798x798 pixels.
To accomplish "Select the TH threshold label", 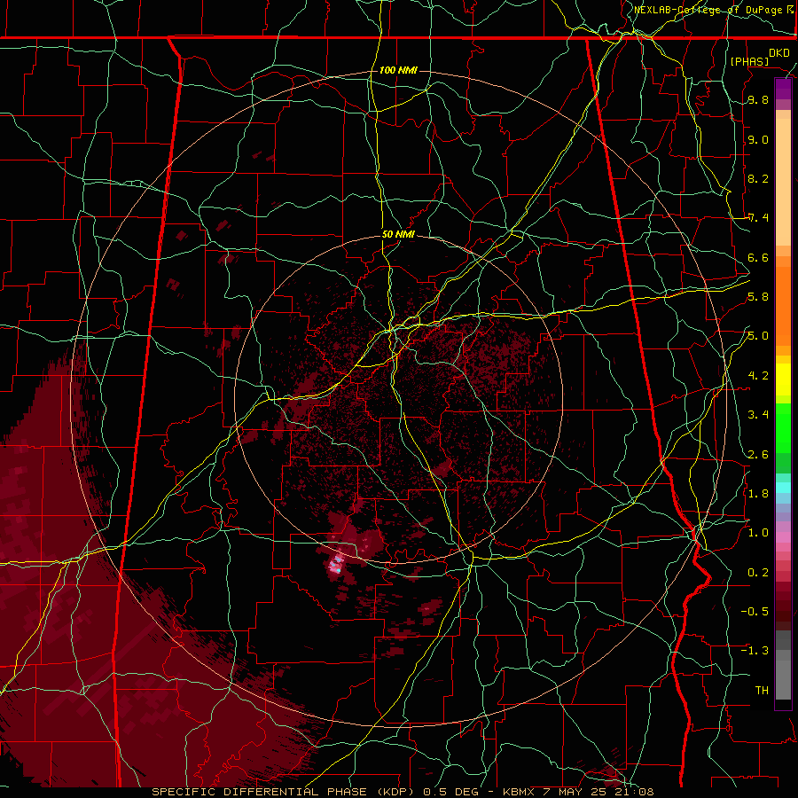I will click(x=762, y=690).
